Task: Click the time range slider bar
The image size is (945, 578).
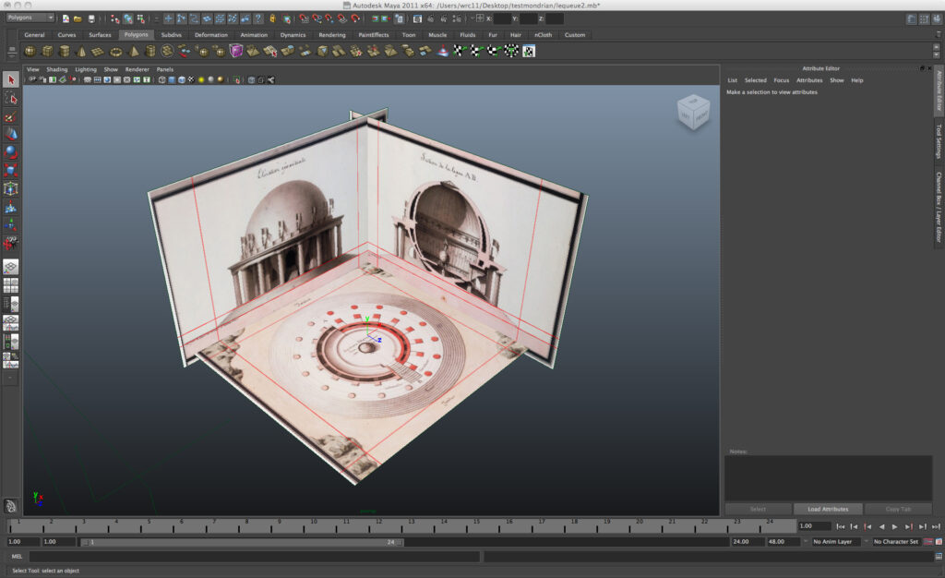Action: [x=242, y=542]
